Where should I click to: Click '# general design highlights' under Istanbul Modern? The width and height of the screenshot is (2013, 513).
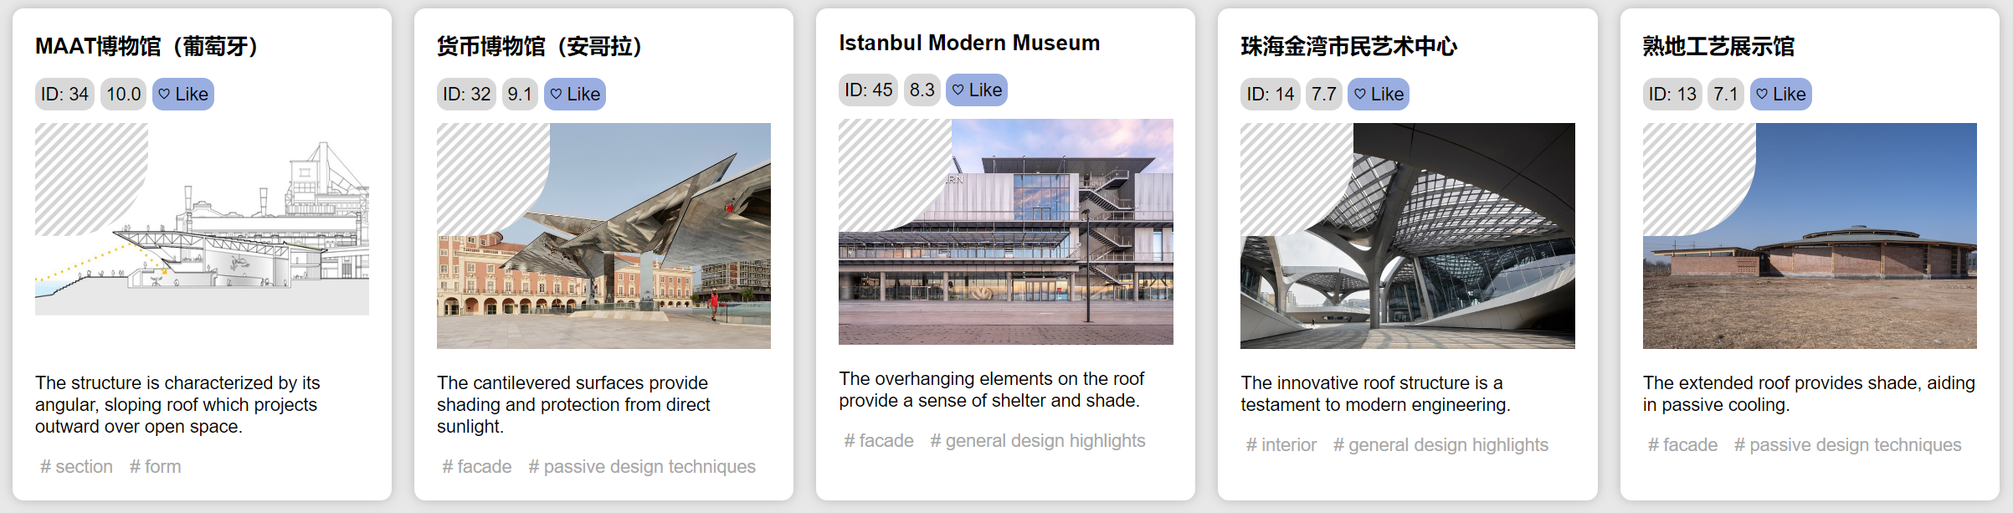(x=1038, y=441)
